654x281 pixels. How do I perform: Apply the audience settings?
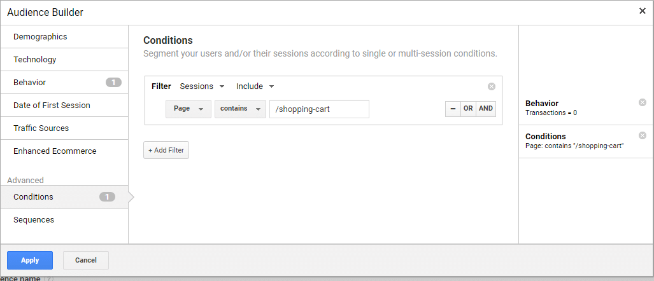pyautogui.click(x=30, y=260)
